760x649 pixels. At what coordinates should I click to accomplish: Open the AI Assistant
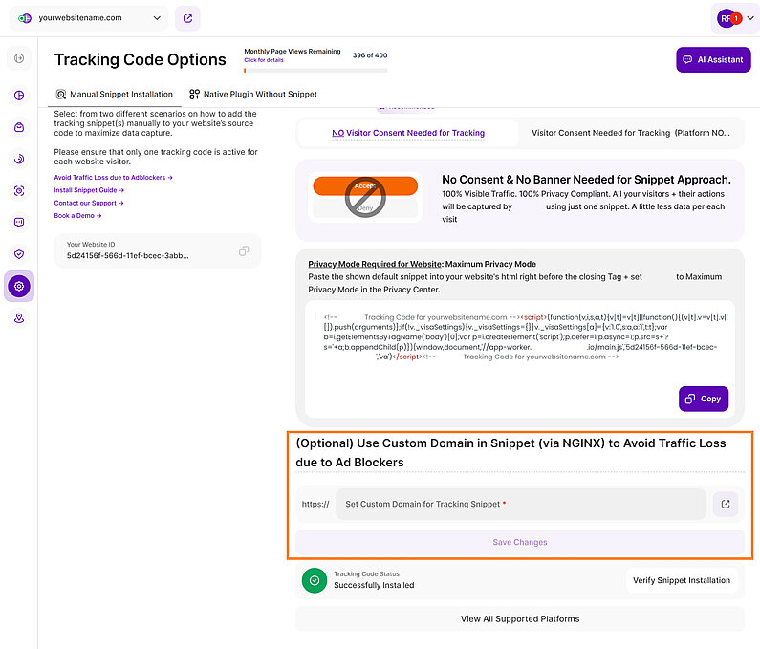(712, 59)
